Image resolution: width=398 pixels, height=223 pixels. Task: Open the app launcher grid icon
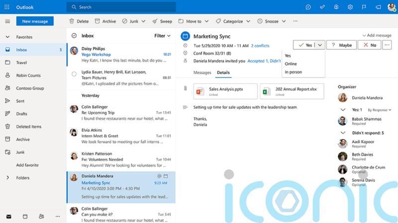pos(7,7)
